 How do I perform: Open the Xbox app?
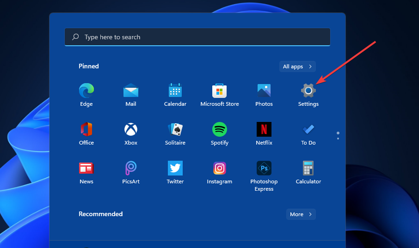131,129
